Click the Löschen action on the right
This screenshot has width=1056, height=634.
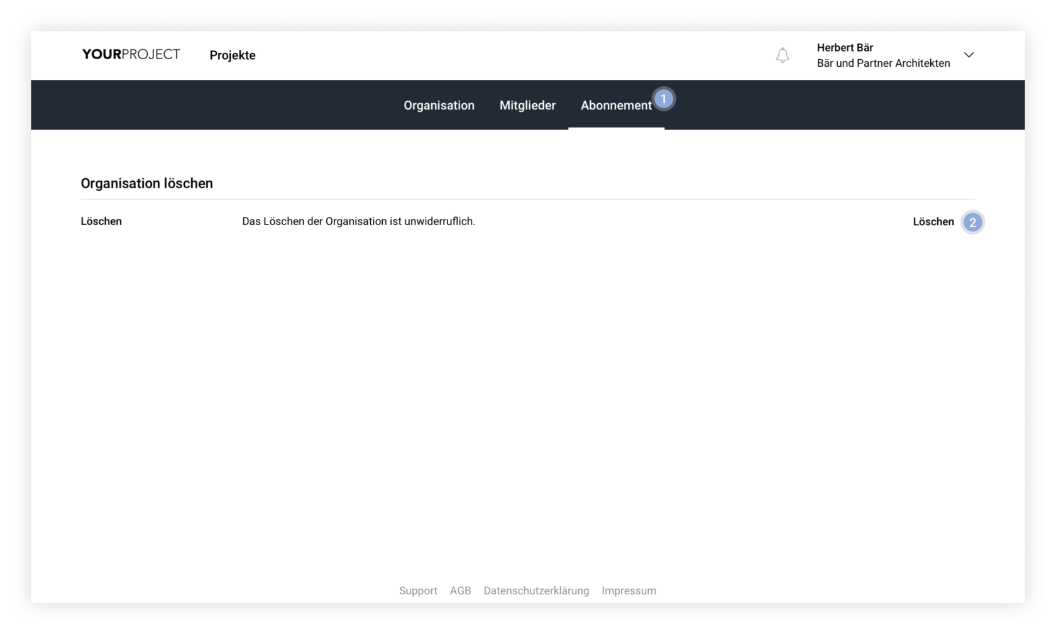pos(933,221)
